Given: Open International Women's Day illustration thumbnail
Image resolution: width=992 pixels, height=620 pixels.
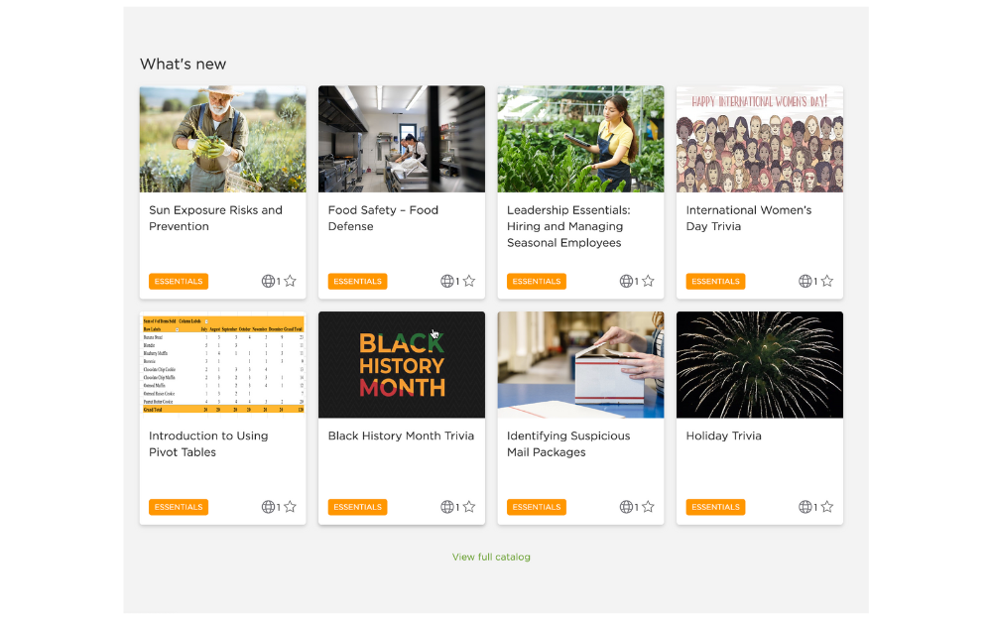Looking at the screenshot, I should [x=760, y=139].
